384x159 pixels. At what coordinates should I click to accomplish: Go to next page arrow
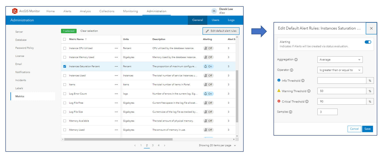pyautogui.click(x=165, y=146)
